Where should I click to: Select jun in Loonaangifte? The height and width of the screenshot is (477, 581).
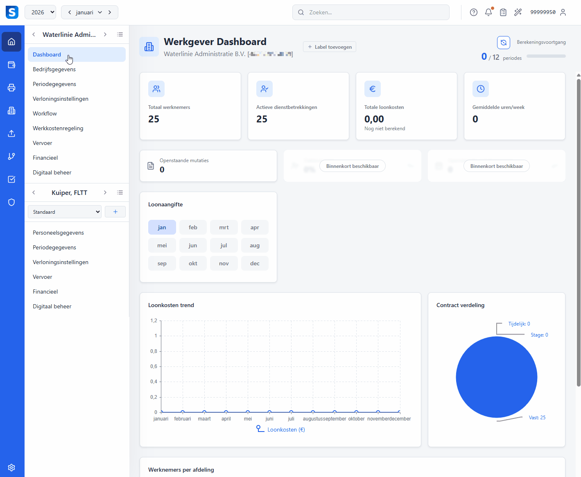193,245
